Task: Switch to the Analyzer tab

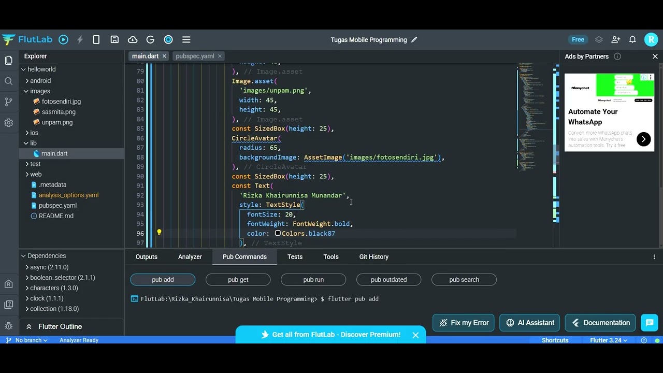Action: click(x=190, y=257)
